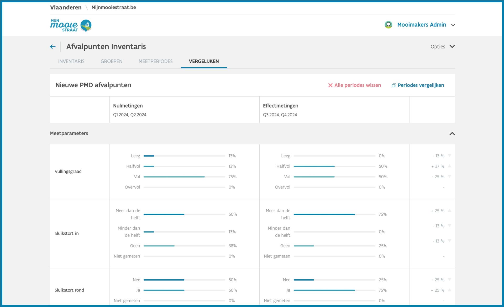Click the Nulmetingen Overvol label
The height and width of the screenshot is (307, 504).
click(x=132, y=187)
